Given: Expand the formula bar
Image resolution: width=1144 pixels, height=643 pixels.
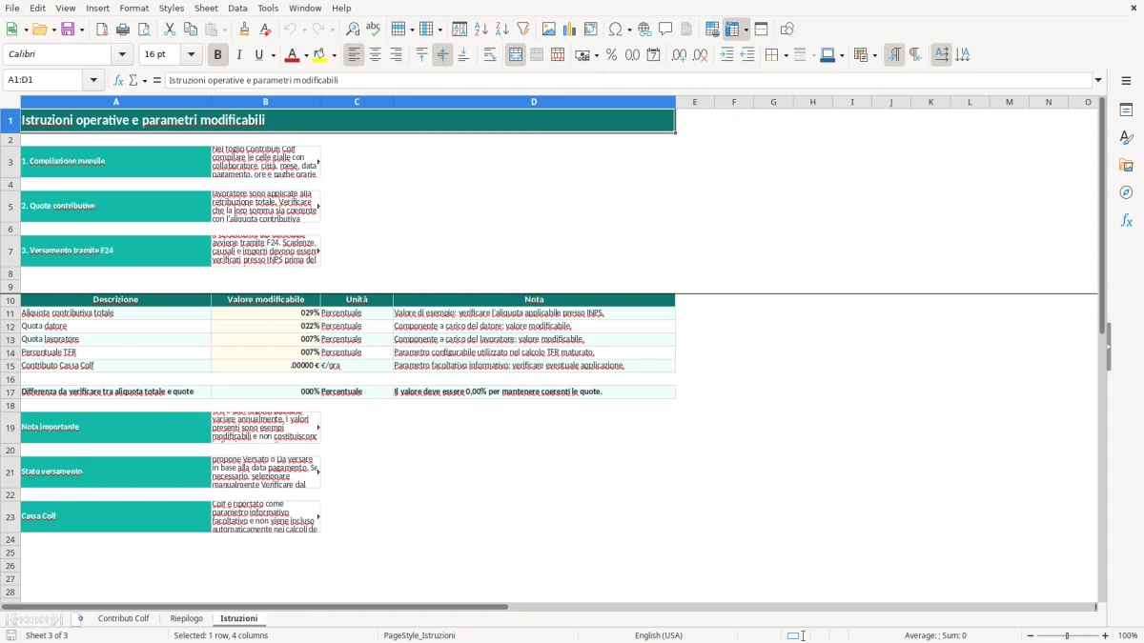Looking at the screenshot, I should click(1098, 81).
